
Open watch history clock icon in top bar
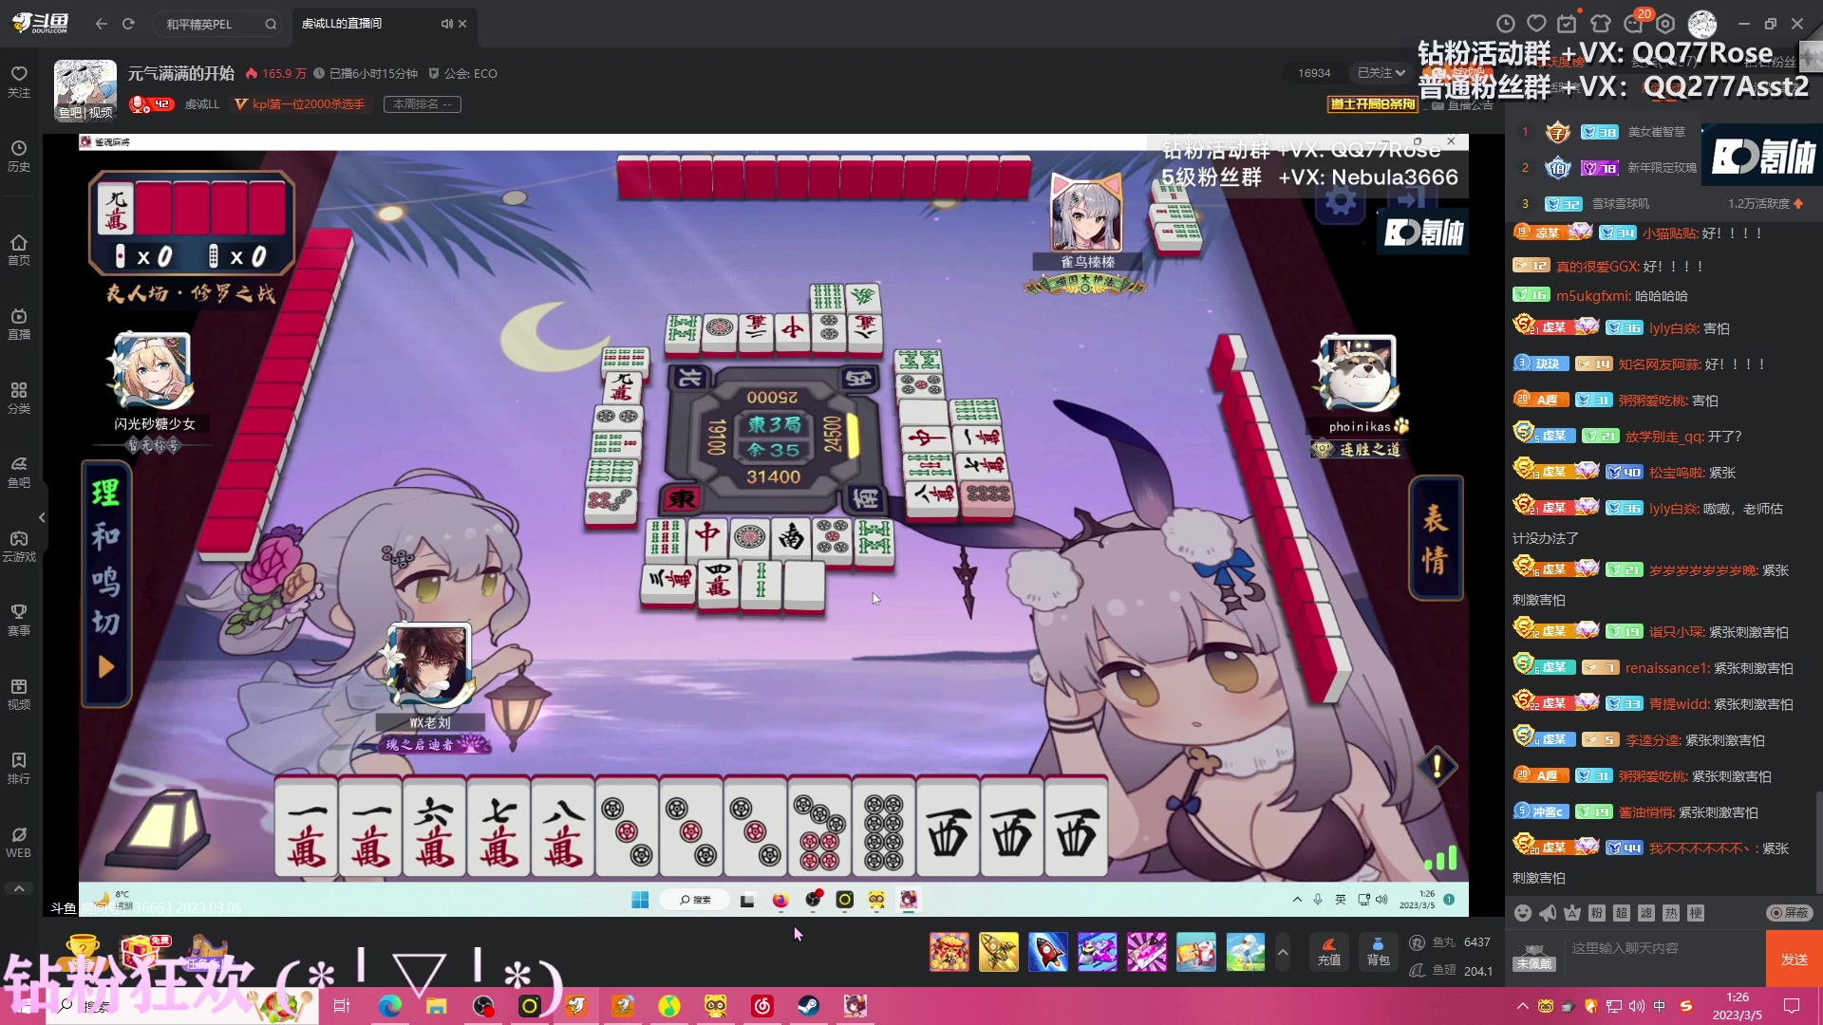pos(1505,24)
